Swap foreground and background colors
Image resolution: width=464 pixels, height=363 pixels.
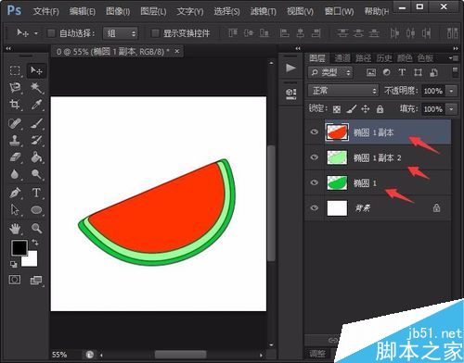(35, 243)
